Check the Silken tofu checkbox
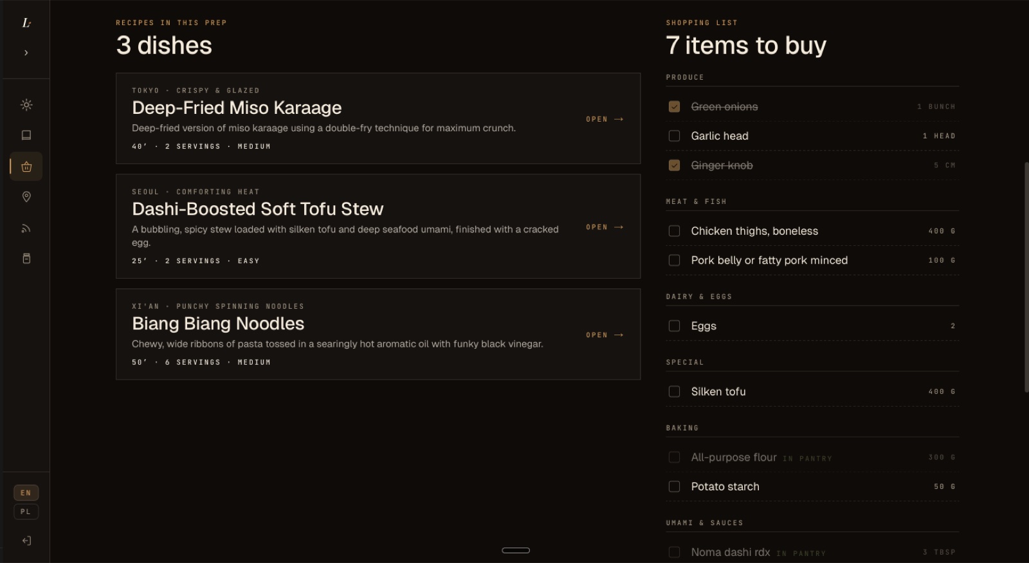The height and width of the screenshot is (563, 1029). (674, 392)
